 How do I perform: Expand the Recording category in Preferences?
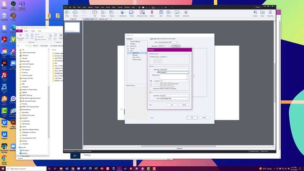tap(128, 46)
